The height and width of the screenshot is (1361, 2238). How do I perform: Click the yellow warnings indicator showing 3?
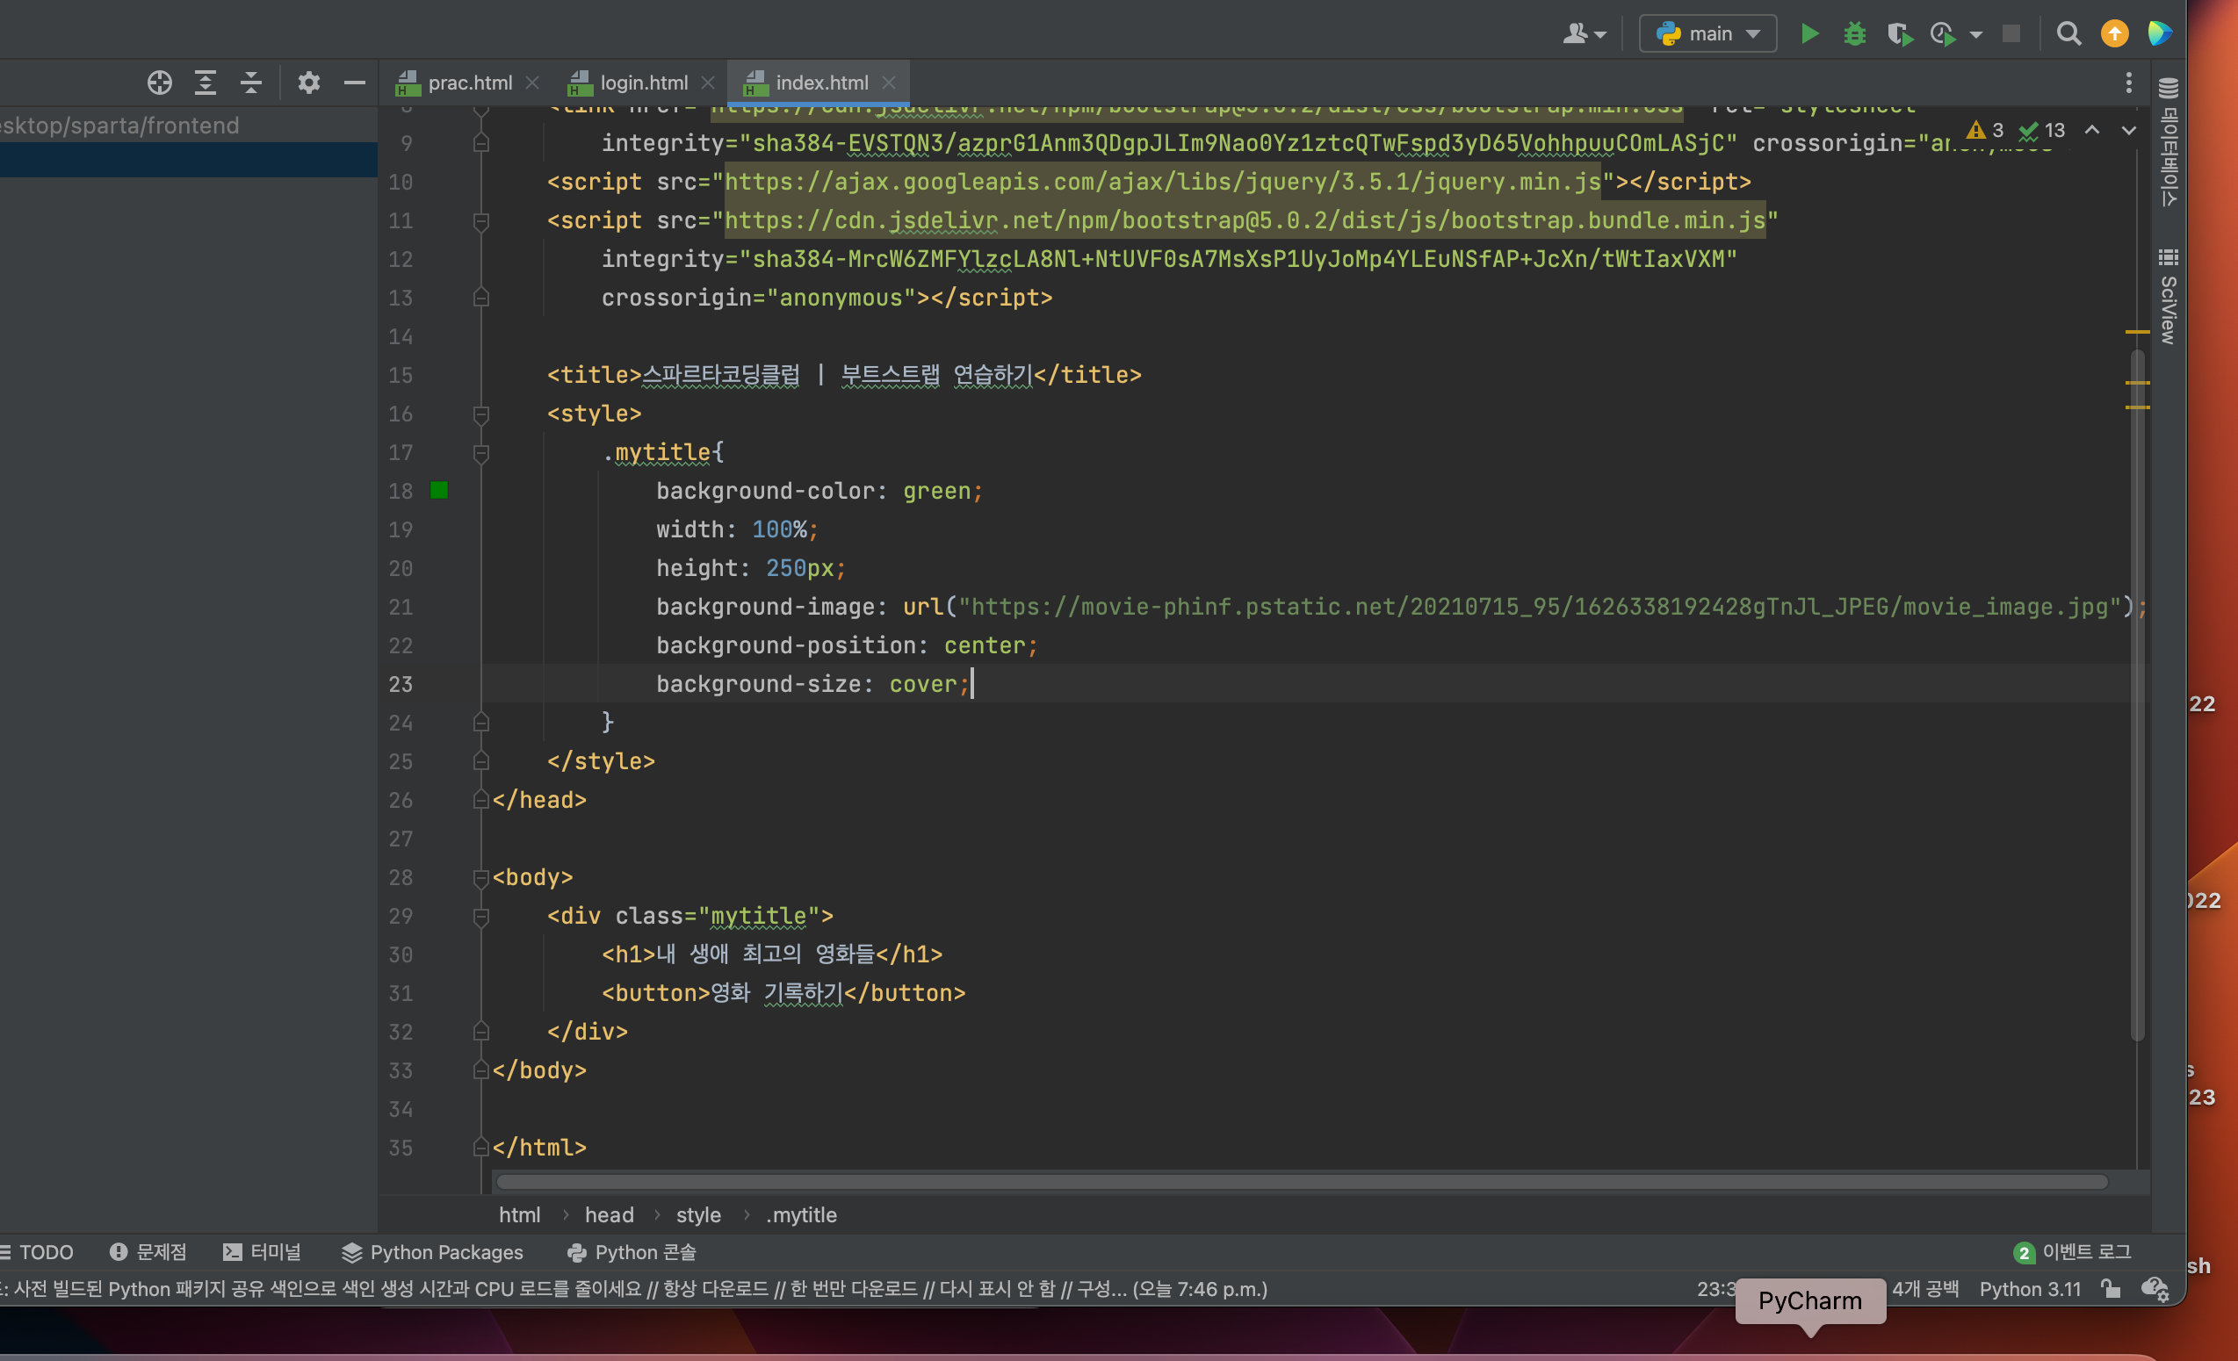pos(1984,130)
